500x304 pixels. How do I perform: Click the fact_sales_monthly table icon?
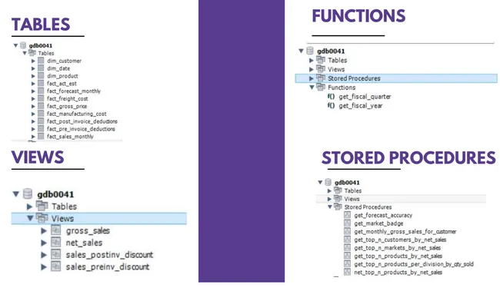point(41,136)
